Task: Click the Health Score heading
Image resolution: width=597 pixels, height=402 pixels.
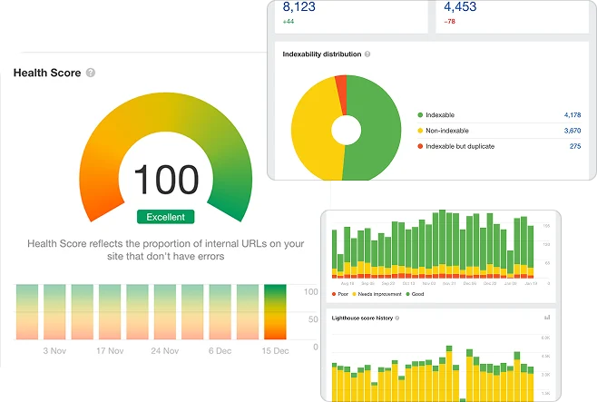Action: click(47, 73)
